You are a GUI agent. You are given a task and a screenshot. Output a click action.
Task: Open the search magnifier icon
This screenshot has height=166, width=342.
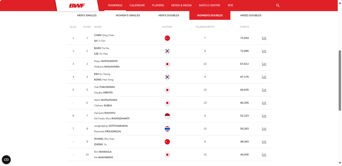[x=278, y=5]
